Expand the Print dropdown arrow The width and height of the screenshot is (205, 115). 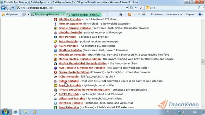click(148, 14)
